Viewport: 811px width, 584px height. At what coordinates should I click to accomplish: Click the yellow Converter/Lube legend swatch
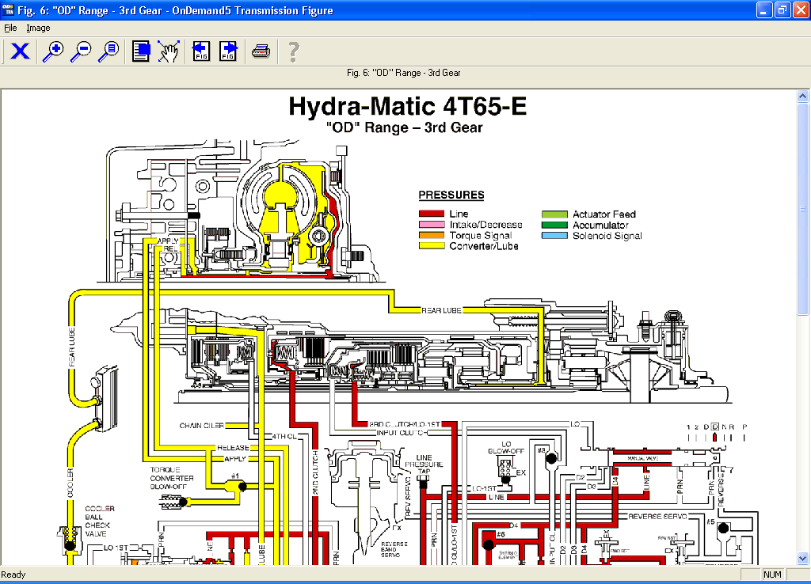[432, 246]
